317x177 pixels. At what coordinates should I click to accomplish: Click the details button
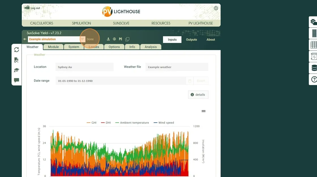[198, 95]
